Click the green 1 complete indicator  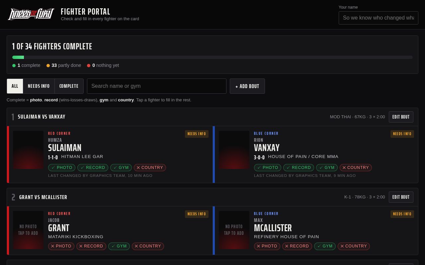[x=26, y=65]
